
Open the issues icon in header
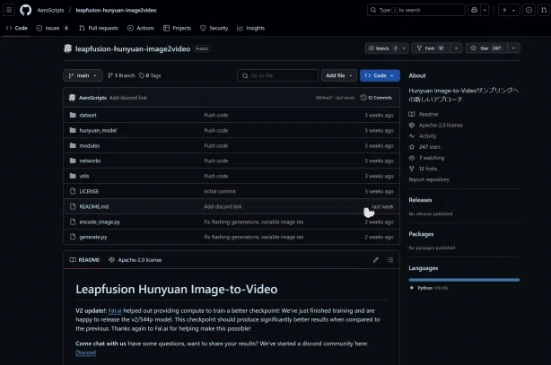click(x=529, y=10)
